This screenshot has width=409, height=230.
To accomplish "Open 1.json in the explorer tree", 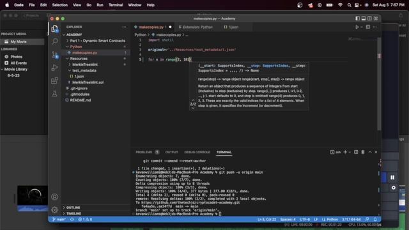I will (x=79, y=77).
